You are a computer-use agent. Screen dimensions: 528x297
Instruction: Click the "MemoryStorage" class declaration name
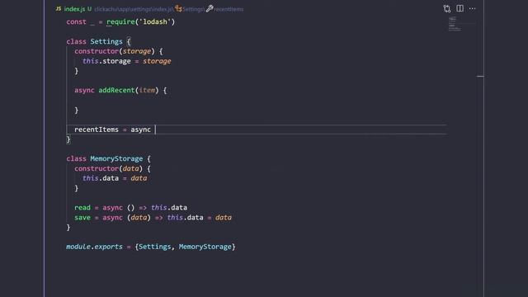tap(116, 158)
